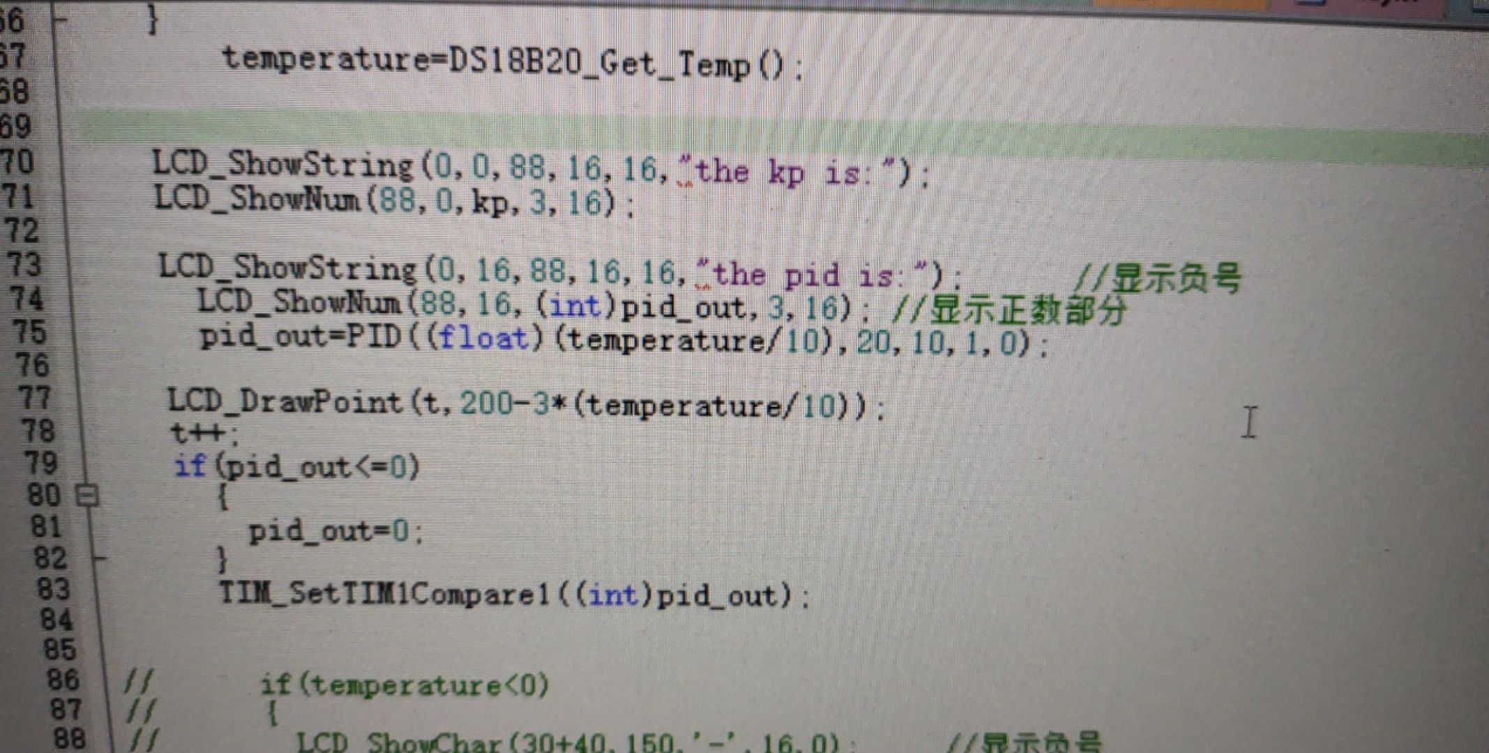Click the t++; statement
1489x753 pixels.
[205, 434]
